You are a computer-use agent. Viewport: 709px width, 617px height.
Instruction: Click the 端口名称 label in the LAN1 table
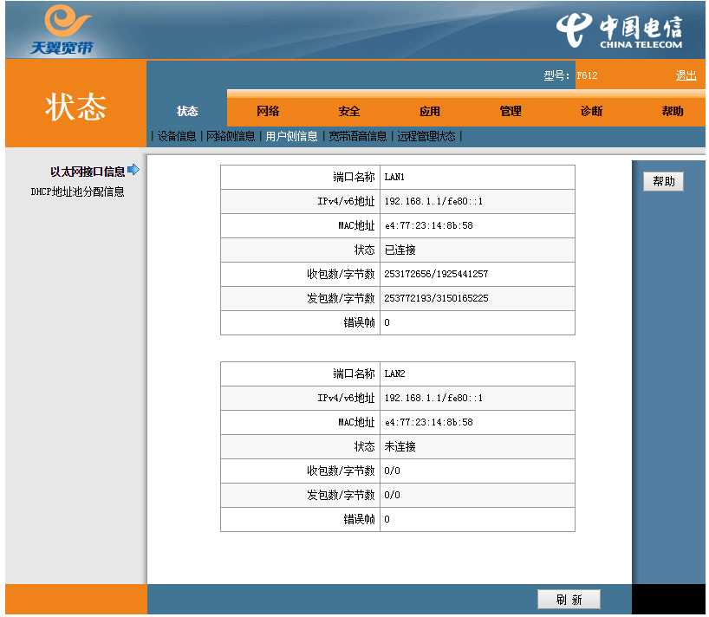pos(354,177)
